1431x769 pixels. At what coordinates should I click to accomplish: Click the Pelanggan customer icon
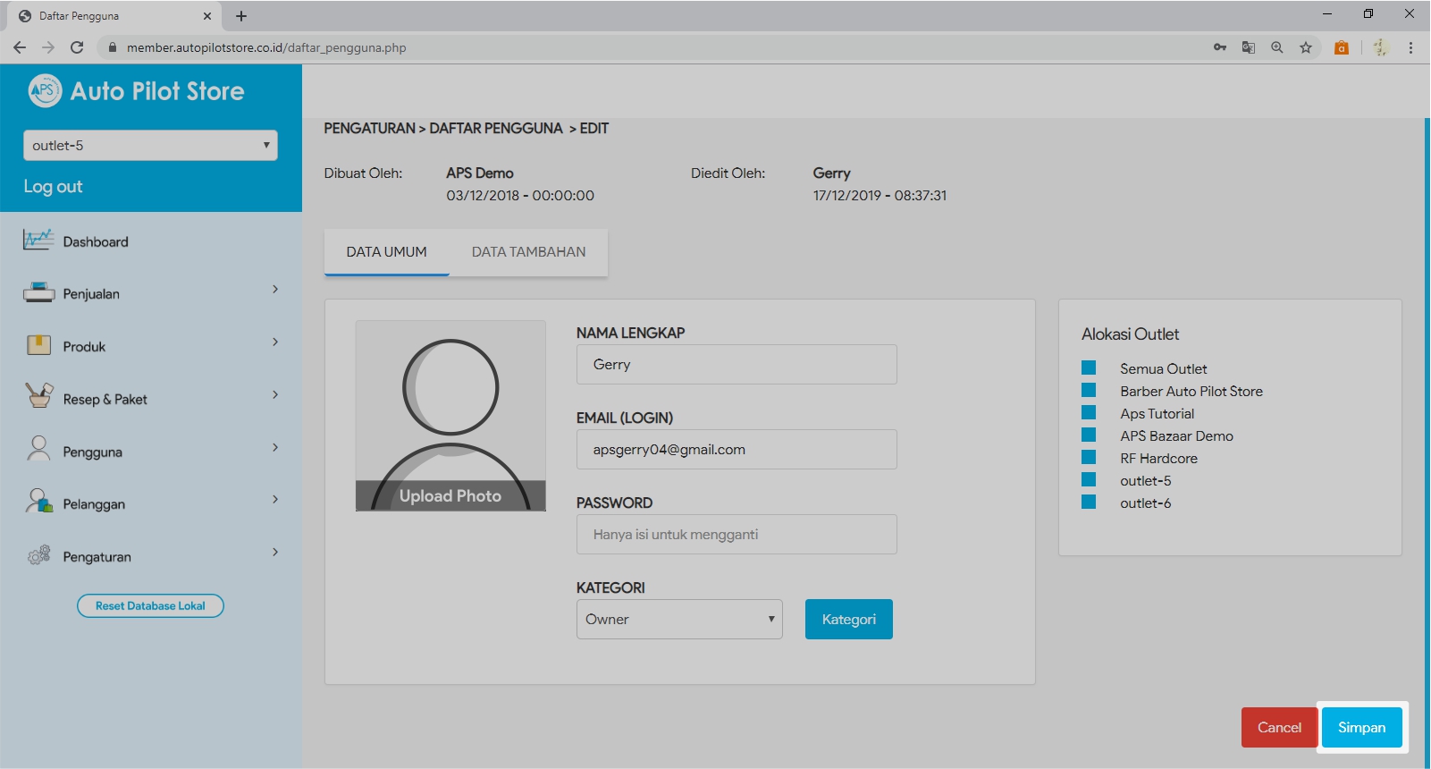click(38, 502)
